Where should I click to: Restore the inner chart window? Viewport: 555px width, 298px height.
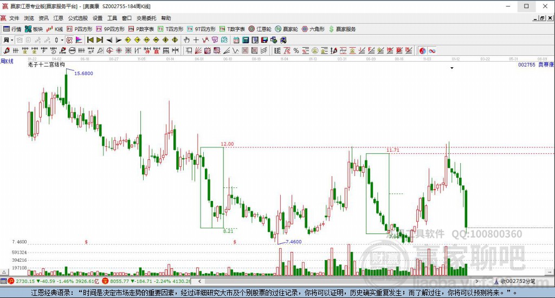click(x=542, y=18)
